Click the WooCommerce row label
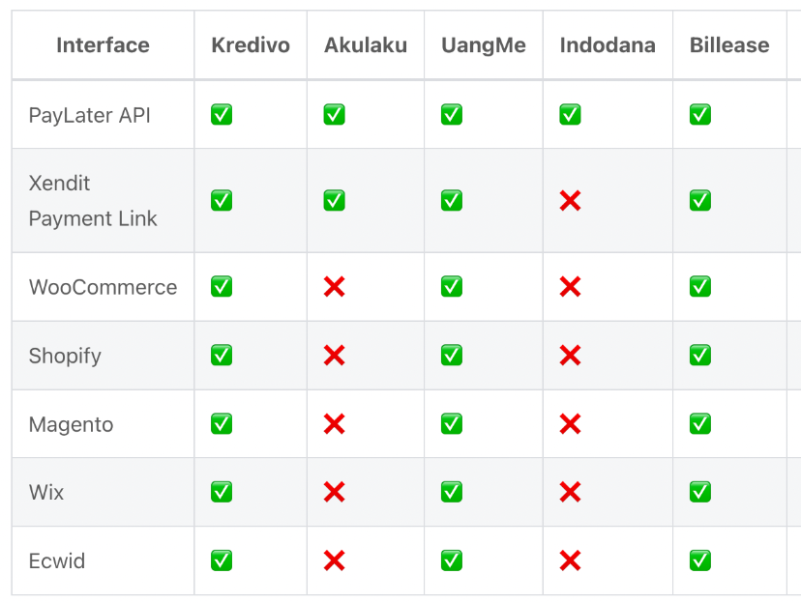The height and width of the screenshot is (603, 801). point(103,287)
